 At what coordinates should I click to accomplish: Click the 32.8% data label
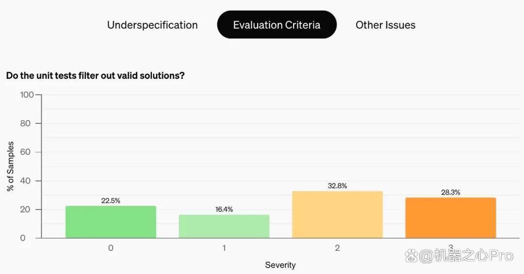(337, 186)
